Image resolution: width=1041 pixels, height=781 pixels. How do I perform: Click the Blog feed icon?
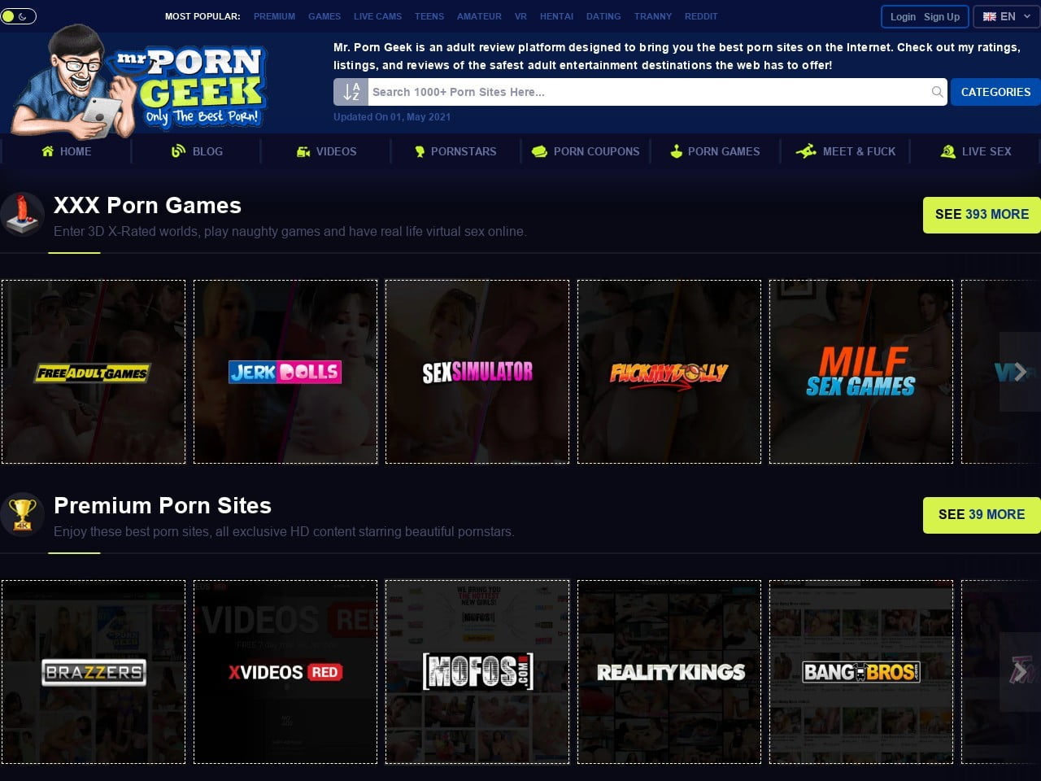pos(178,151)
